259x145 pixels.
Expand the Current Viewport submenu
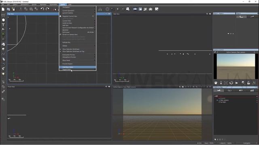(77, 11)
